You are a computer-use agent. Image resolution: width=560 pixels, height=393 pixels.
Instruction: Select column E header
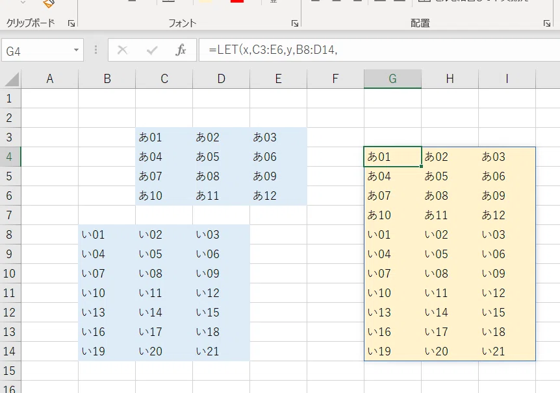(279, 79)
